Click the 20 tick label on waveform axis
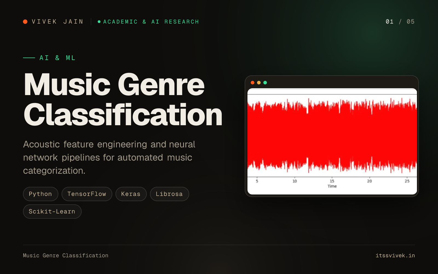This screenshot has width=438, height=274. click(370, 181)
